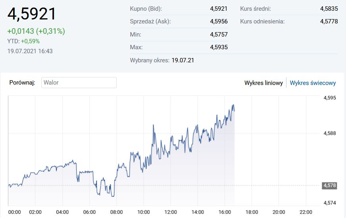Switch to Wykres świecowy candlestick view
The width and height of the screenshot is (346, 218).
[x=313, y=83]
